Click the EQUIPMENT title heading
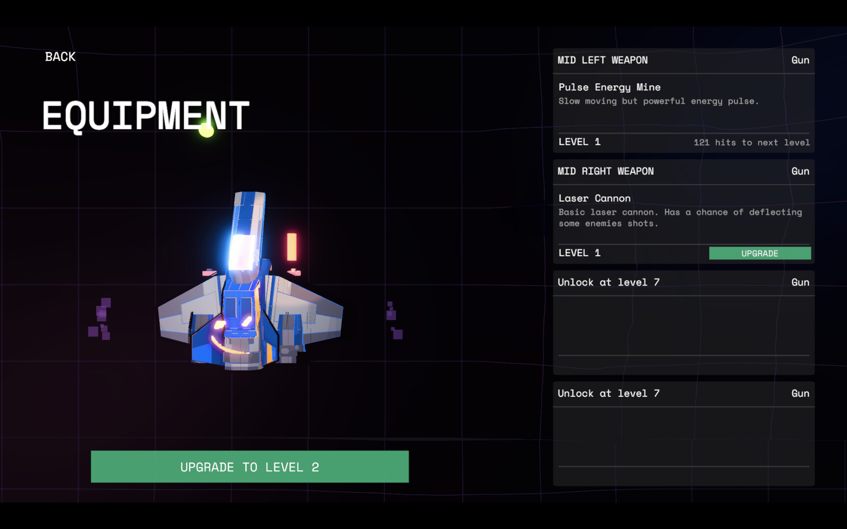The image size is (847, 529). pyautogui.click(x=146, y=115)
